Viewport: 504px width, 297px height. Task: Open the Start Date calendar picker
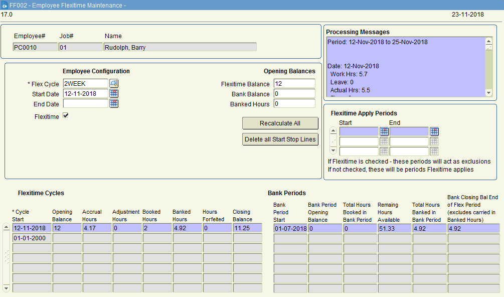coord(114,93)
